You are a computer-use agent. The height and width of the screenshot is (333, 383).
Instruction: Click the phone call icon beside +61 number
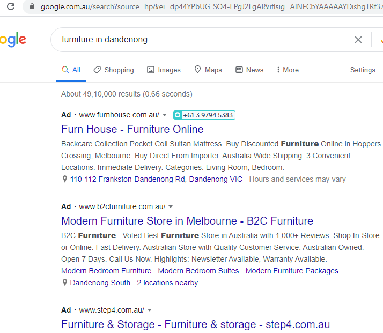point(178,115)
